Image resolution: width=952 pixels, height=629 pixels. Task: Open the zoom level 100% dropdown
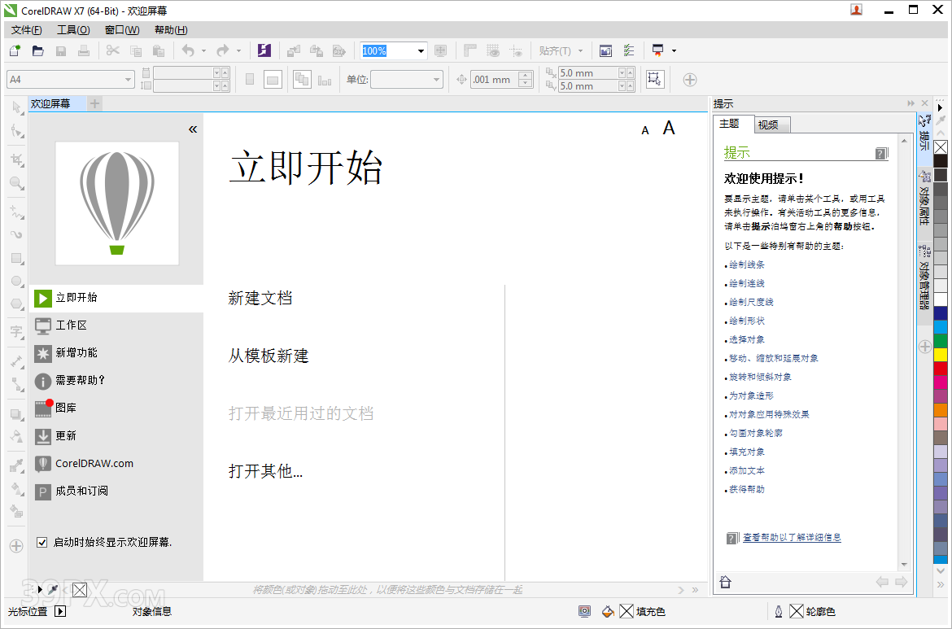(421, 51)
